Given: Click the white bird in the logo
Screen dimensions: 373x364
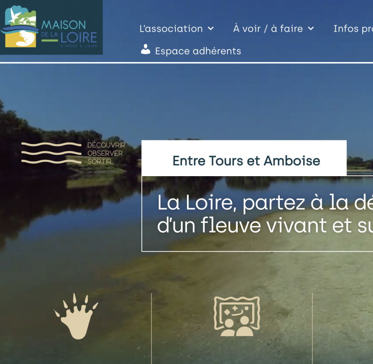Looking at the screenshot, I should pos(15,16).
